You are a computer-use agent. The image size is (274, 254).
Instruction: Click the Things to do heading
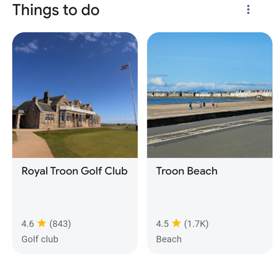pyautogui.click(x=56, y=10)
